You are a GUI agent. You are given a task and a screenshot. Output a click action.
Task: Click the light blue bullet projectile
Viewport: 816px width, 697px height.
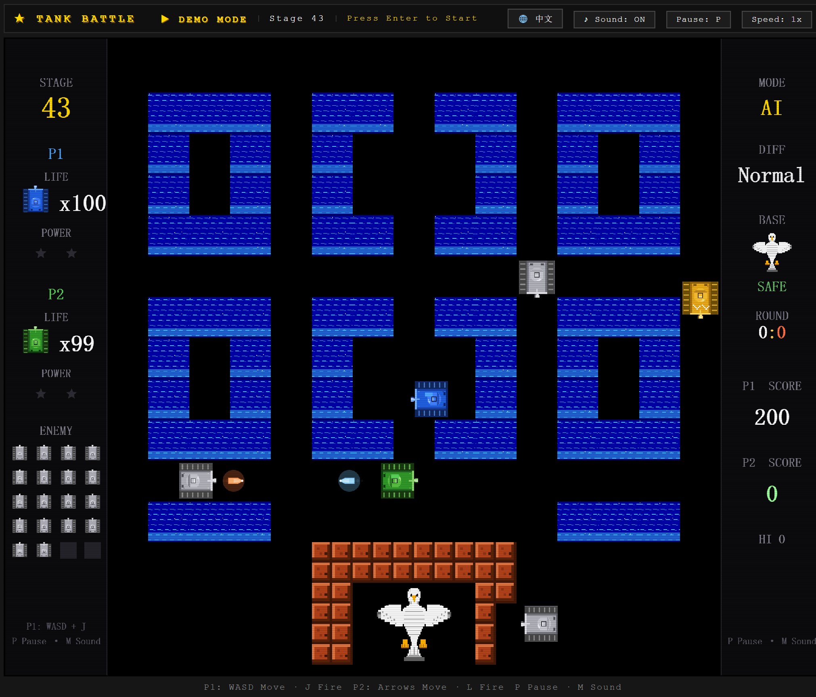(349, 481)
